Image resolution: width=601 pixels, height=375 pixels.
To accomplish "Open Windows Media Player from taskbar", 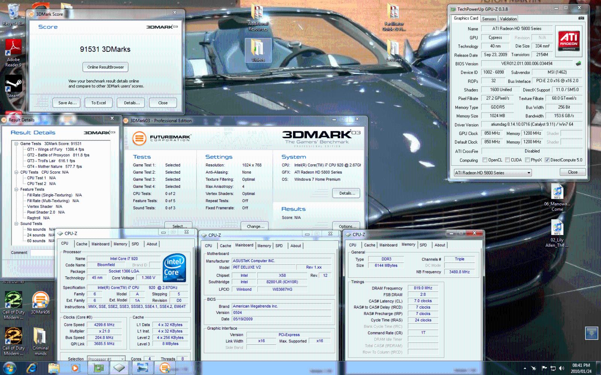I will [76, 368].
